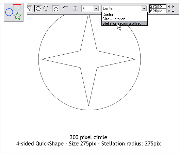This screenshot has height=153, width=179.
Task: Click the four-pointed star shape
Action: coord(88,59)
